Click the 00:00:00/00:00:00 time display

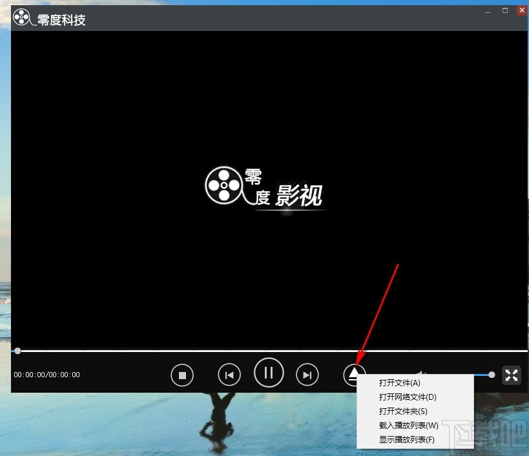[x=47, y=375]
